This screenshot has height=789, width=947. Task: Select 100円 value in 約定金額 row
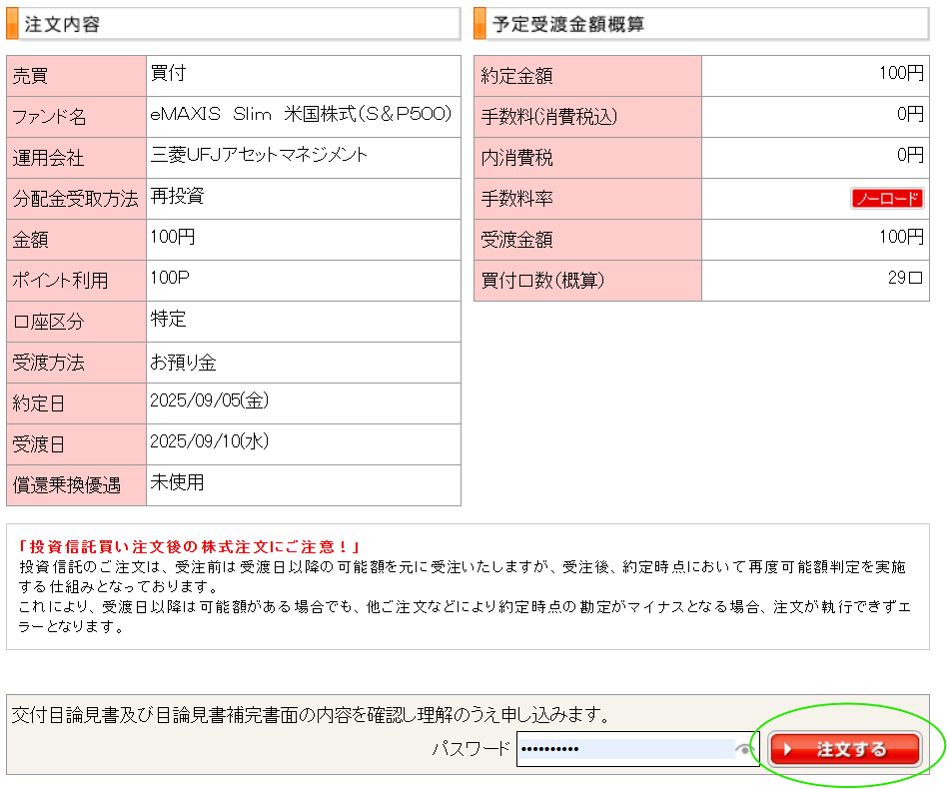[901, 73]
